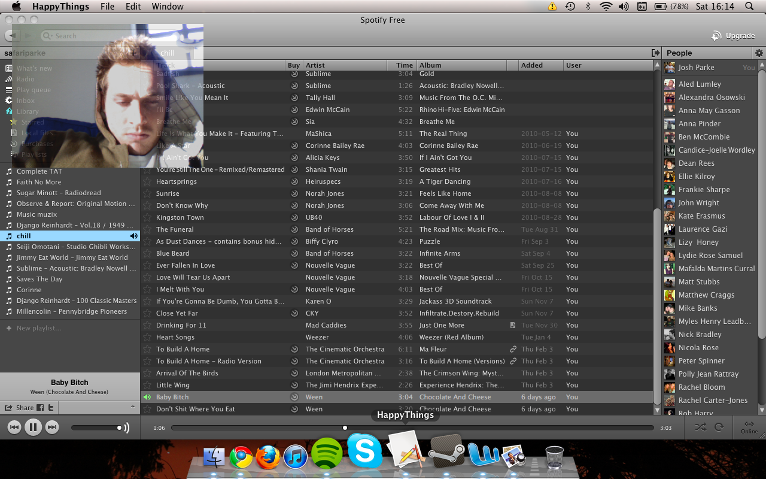
Task: Click the track progress bar knob
Action: pos(345,428)
